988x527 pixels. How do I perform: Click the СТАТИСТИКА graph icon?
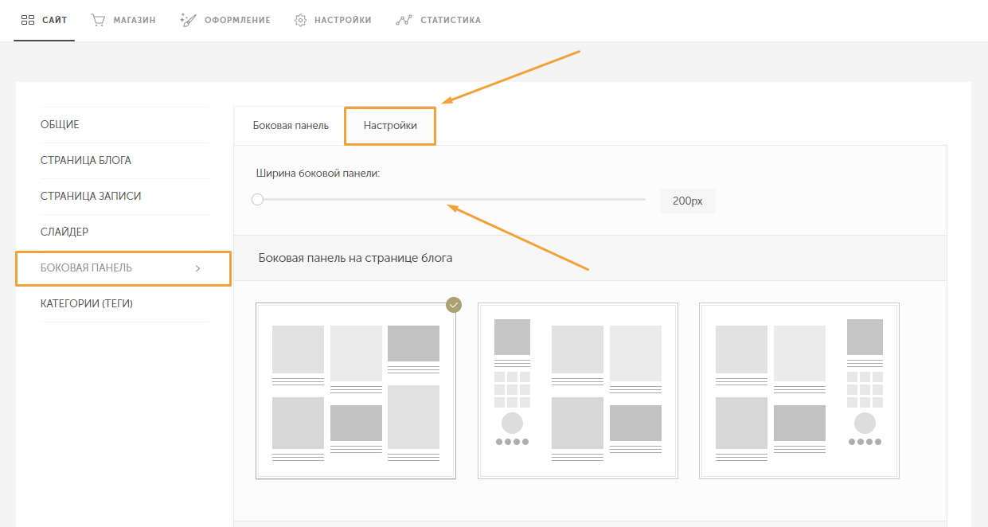click(404, 20)
